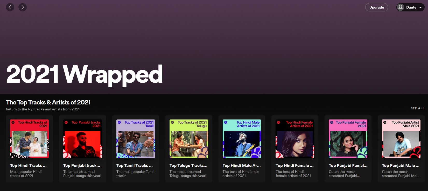428x191 pixels.
Task: Click the SEE ALL link
Action: 417,108
